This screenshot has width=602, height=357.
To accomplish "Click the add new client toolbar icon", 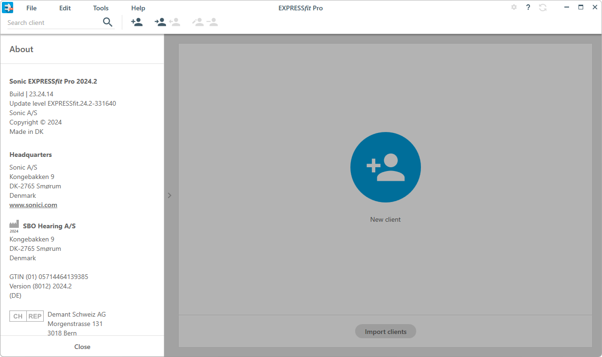I will pos(137,22).
